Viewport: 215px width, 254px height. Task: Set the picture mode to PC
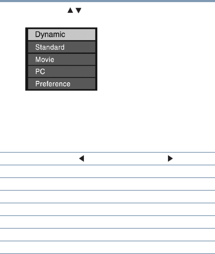tap(61, 71)
